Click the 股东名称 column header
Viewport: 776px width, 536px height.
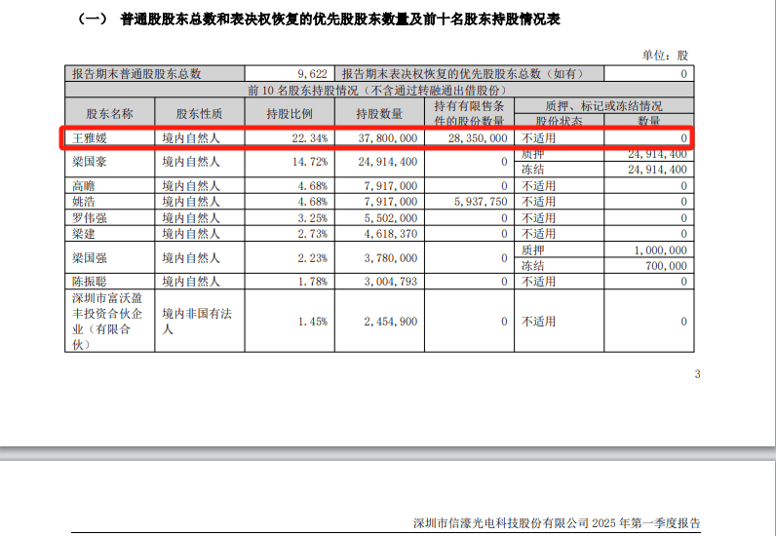tap(110, 114)
